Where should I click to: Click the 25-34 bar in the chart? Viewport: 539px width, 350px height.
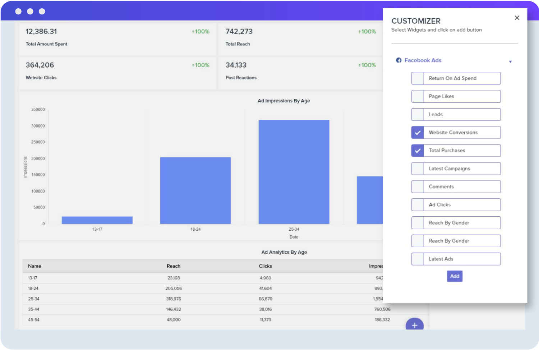click(294, 172)
